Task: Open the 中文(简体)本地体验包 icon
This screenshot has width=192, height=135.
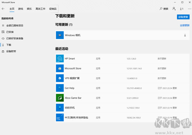Action: tap(60, 117)
